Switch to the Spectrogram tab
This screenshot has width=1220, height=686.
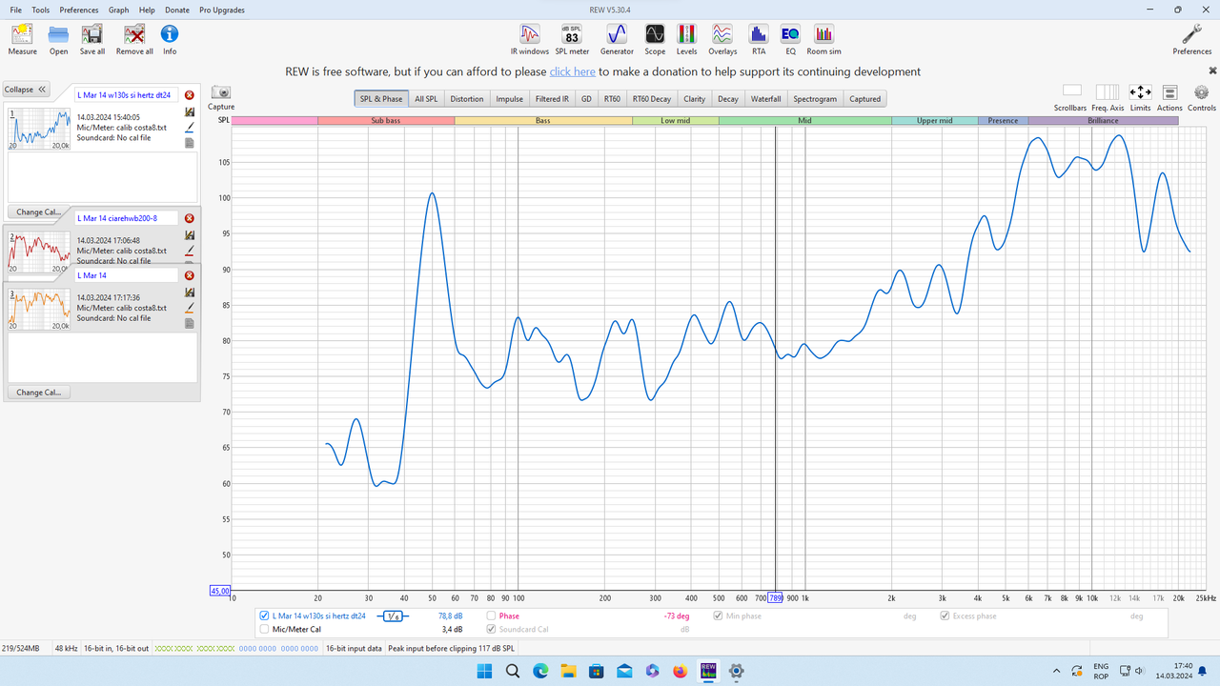pos(815,99)
